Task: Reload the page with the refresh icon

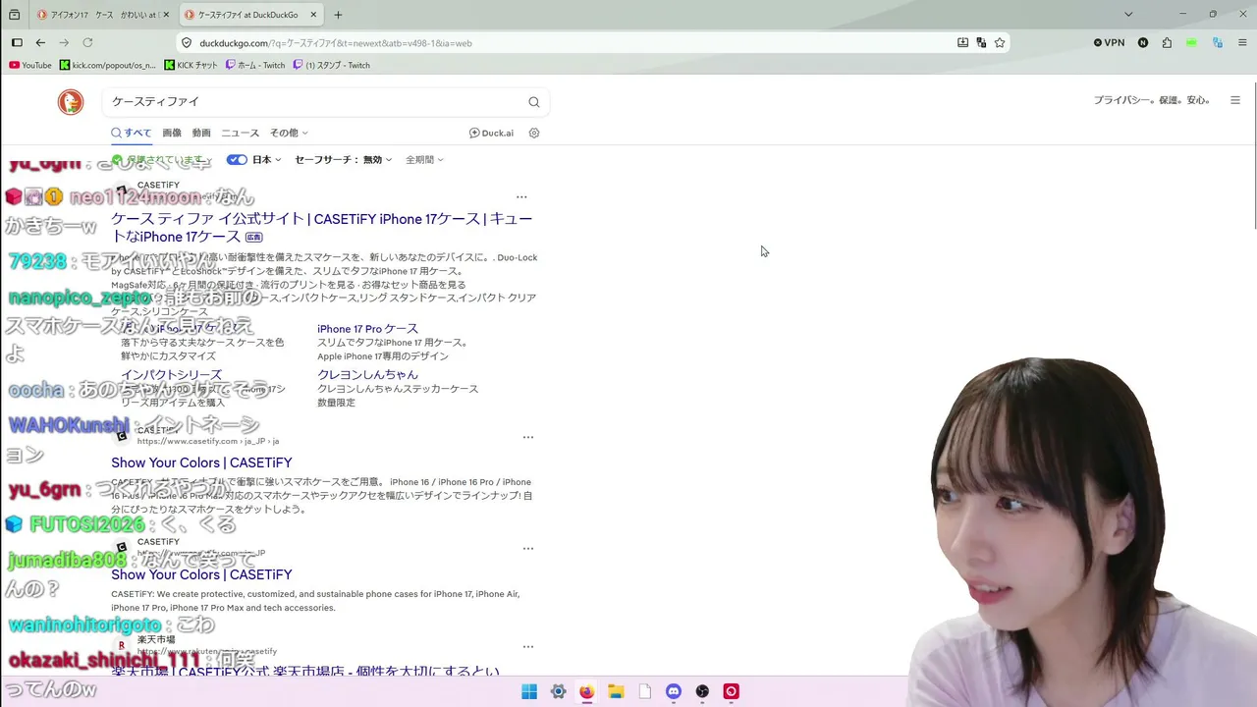Action: 87,42
